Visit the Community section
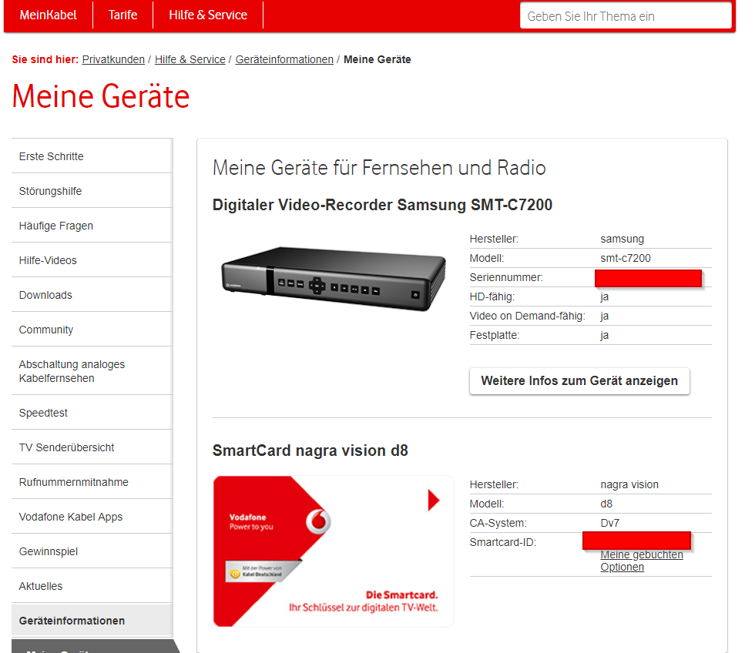 click(x=45, y=329)
